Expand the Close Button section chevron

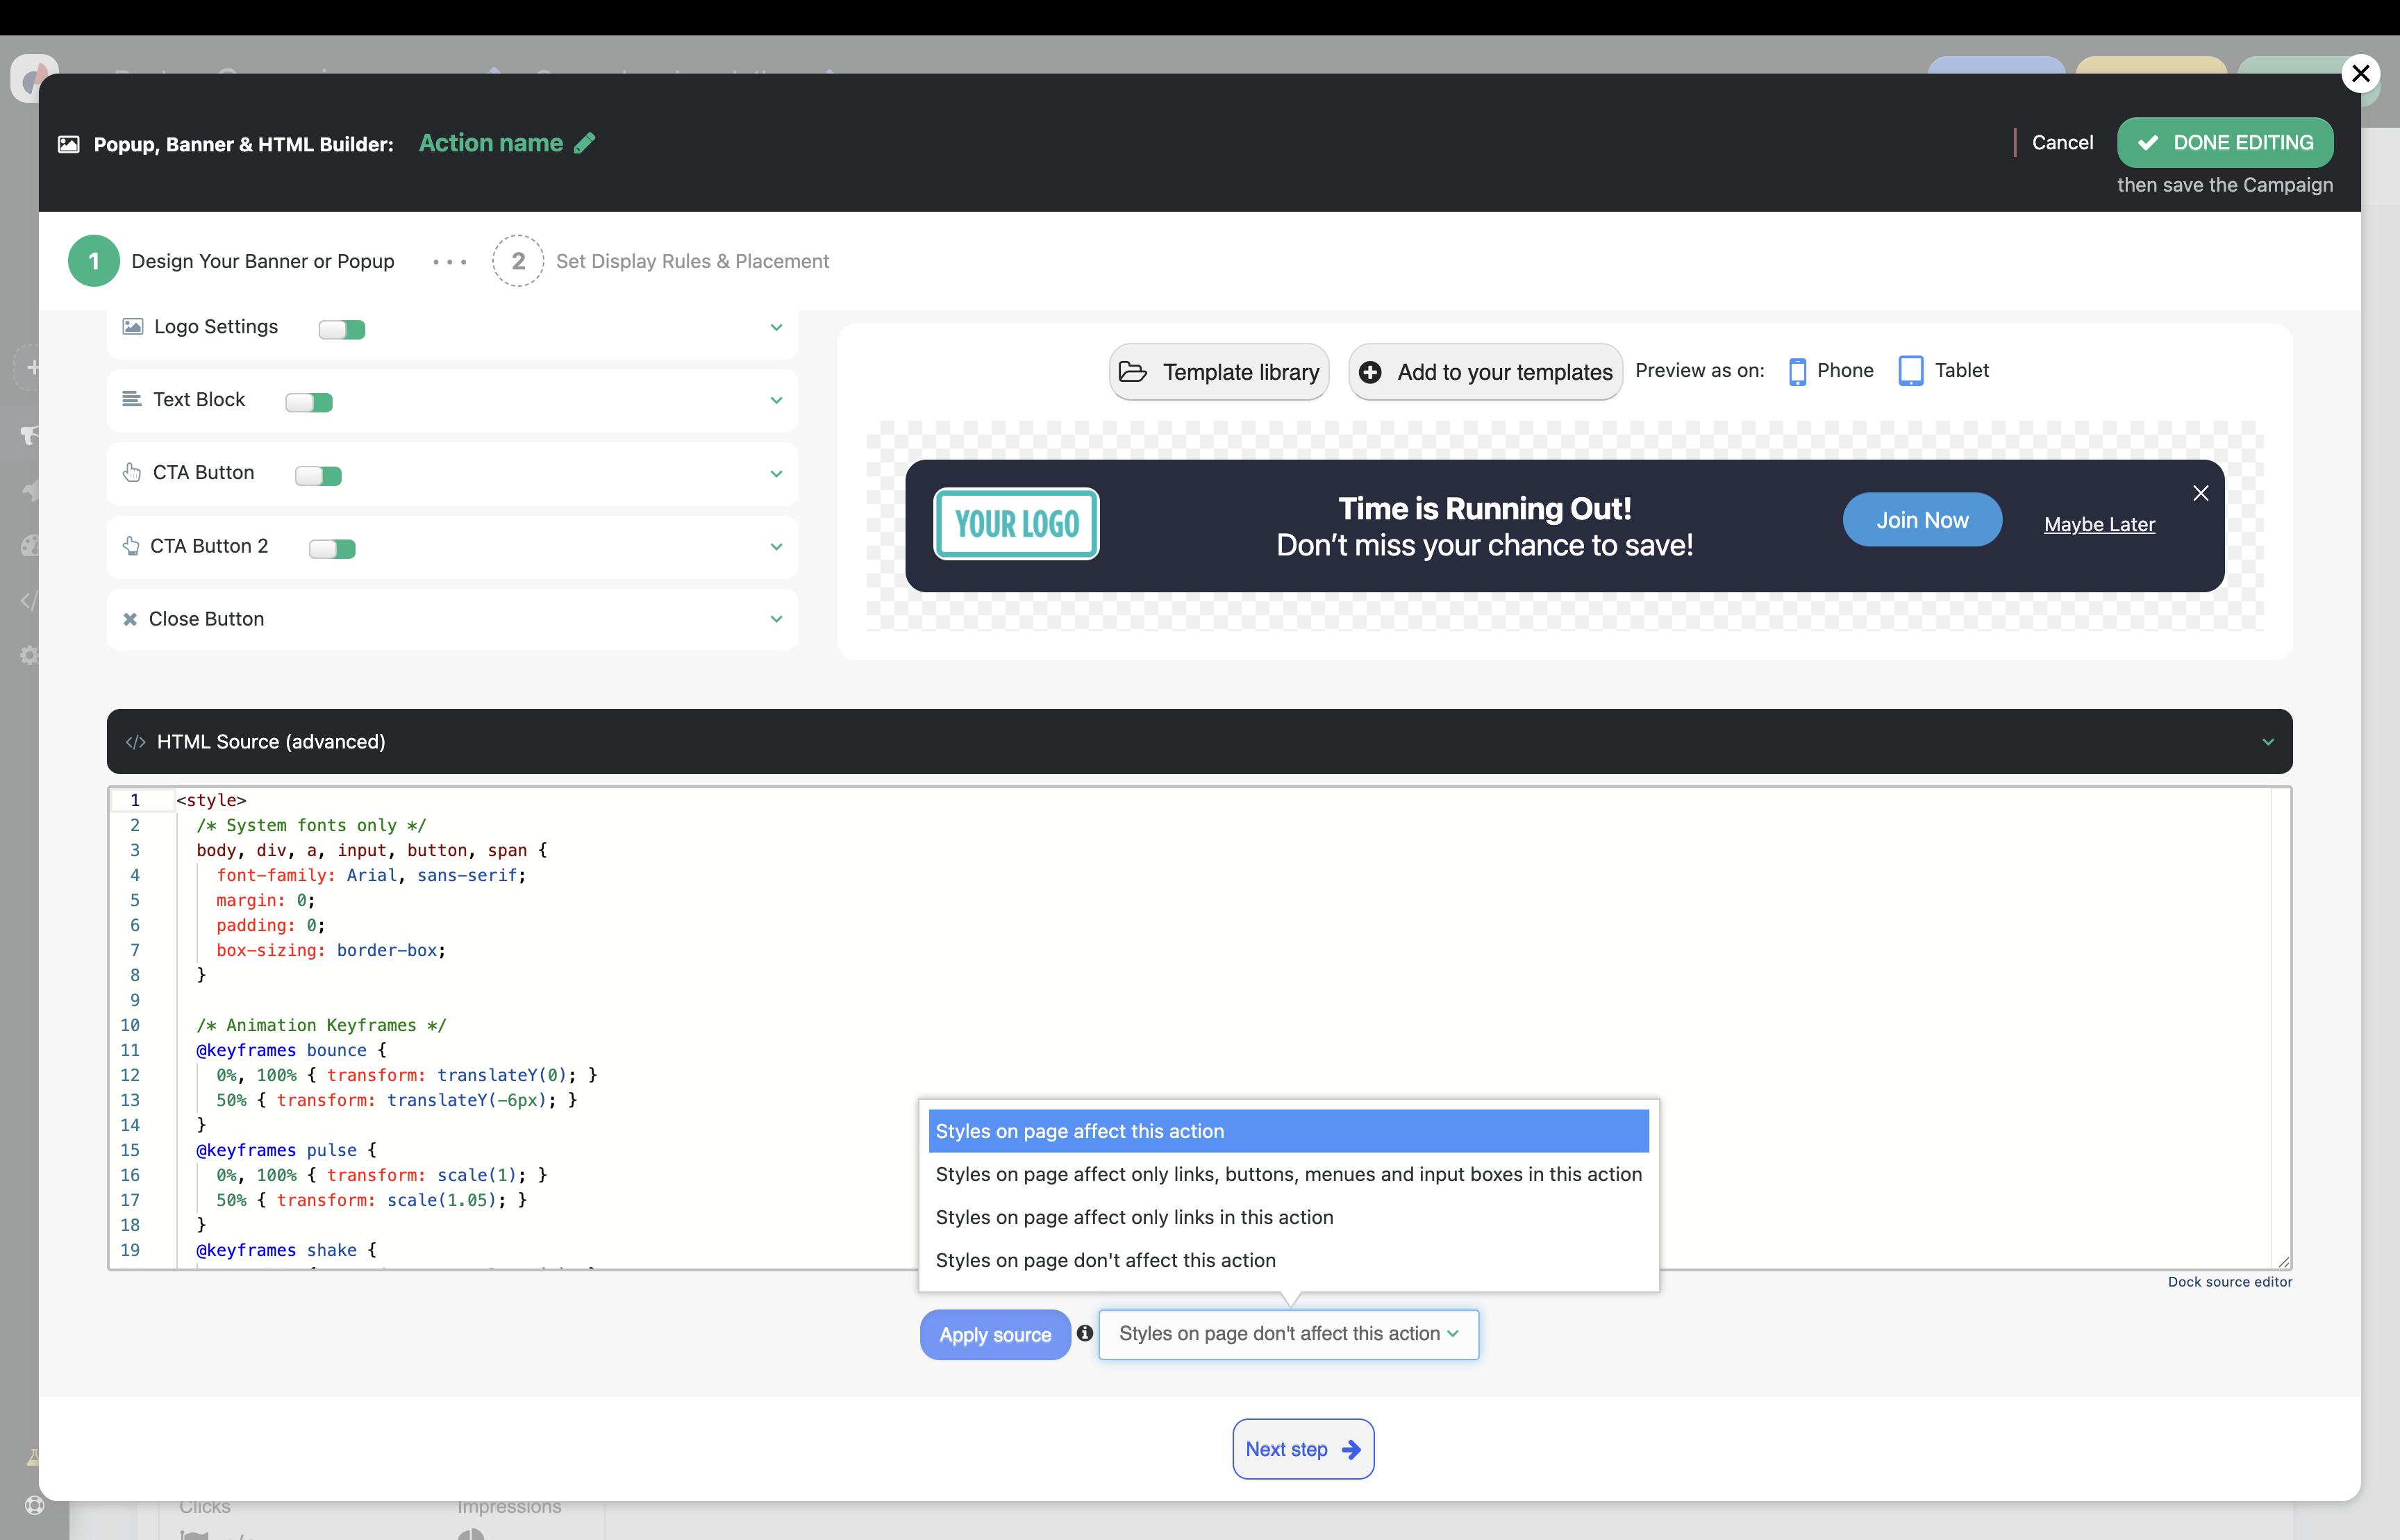pos(776,619)
